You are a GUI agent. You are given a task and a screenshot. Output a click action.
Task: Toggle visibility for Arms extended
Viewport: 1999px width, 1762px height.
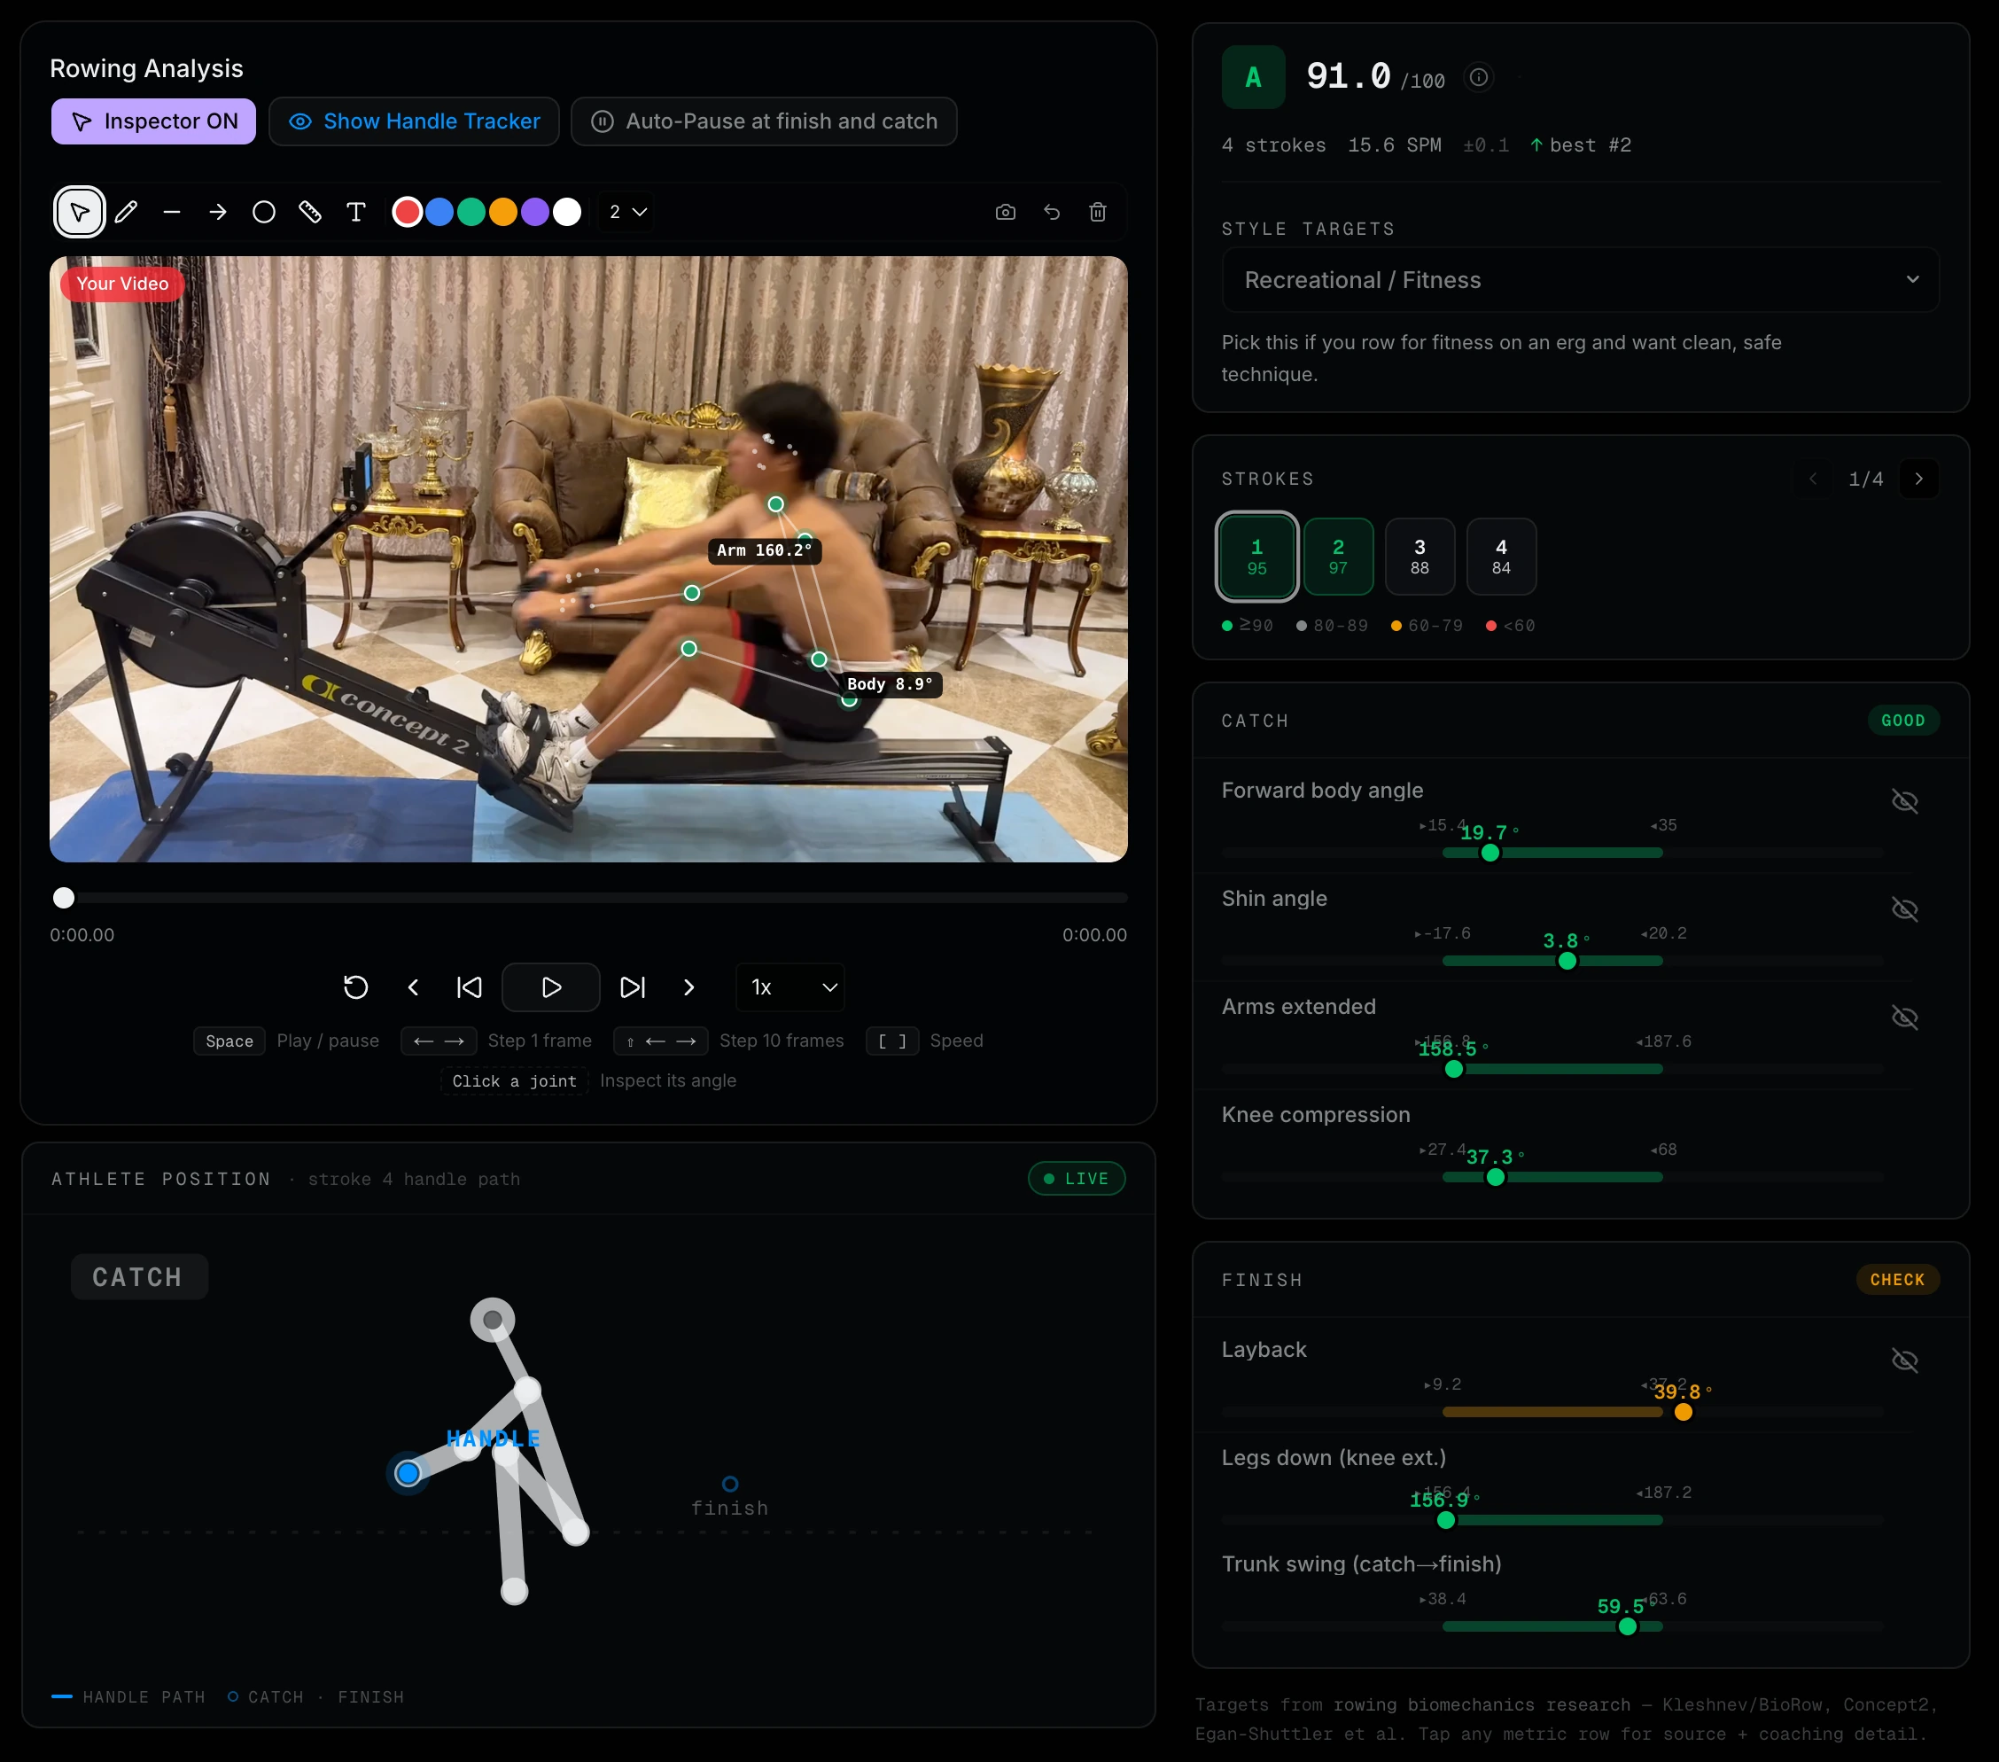pyautogui.click(x=1904, y=1017)
